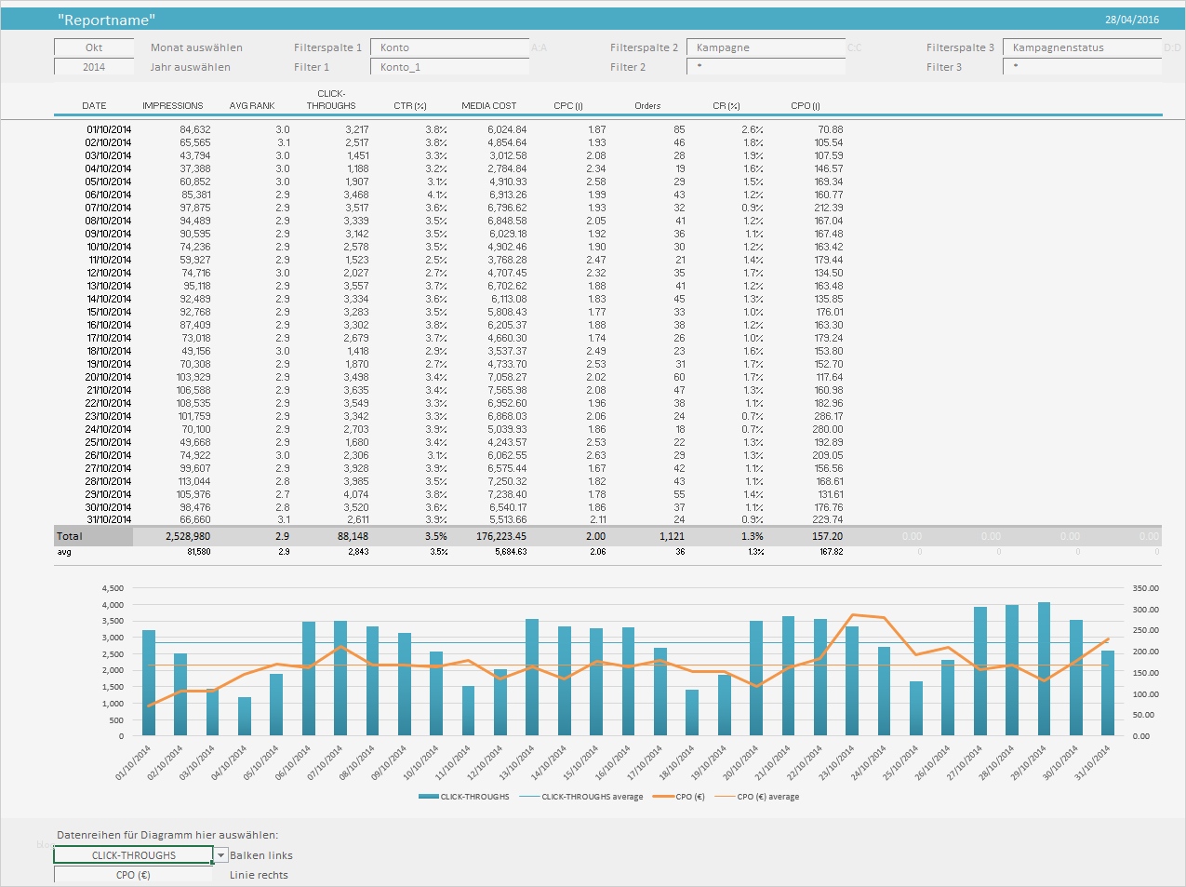This screenshot has height=887, width=1186.
Task: Click the MEDIA COST column header
Action: (488, 106)
